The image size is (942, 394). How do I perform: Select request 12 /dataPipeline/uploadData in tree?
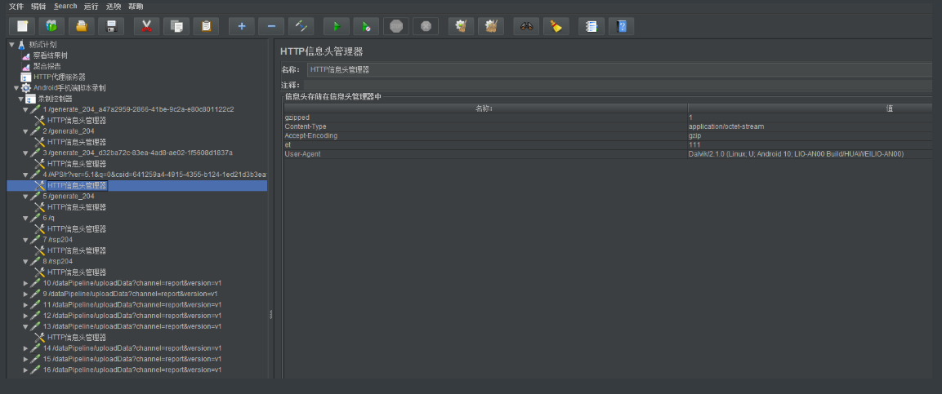(132, 316)
